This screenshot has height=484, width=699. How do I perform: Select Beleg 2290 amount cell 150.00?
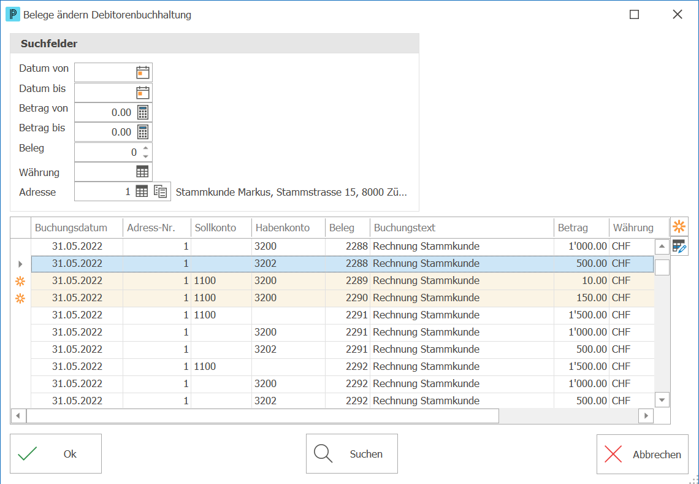[x=581, y=298]
